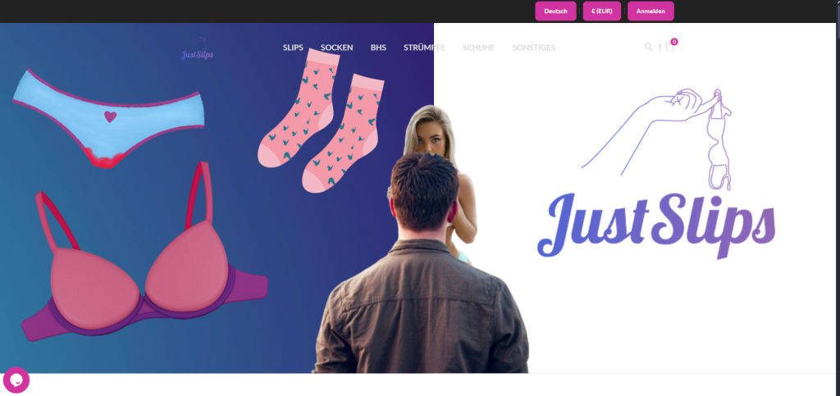Click the small JustSlips header logo
840x396 pixels.
tap(197, 49)
